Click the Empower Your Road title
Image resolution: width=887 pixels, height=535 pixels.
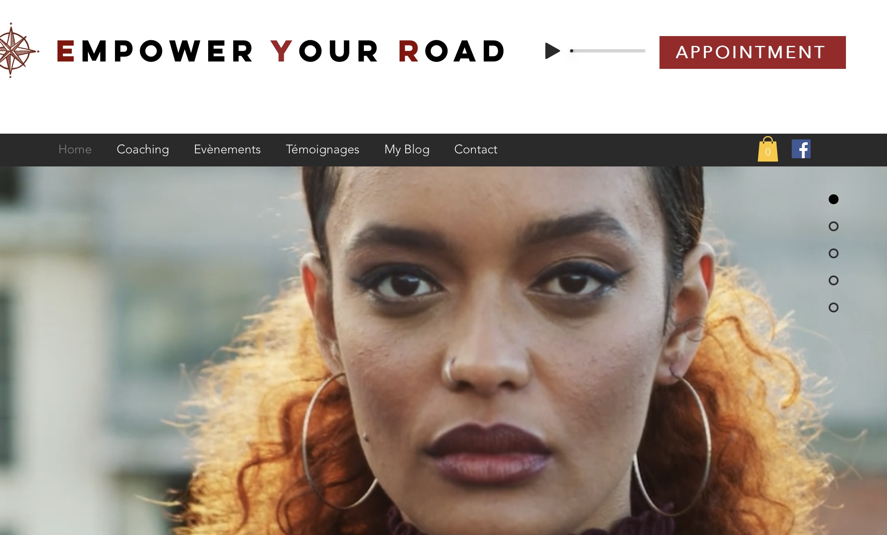[281, 51]
